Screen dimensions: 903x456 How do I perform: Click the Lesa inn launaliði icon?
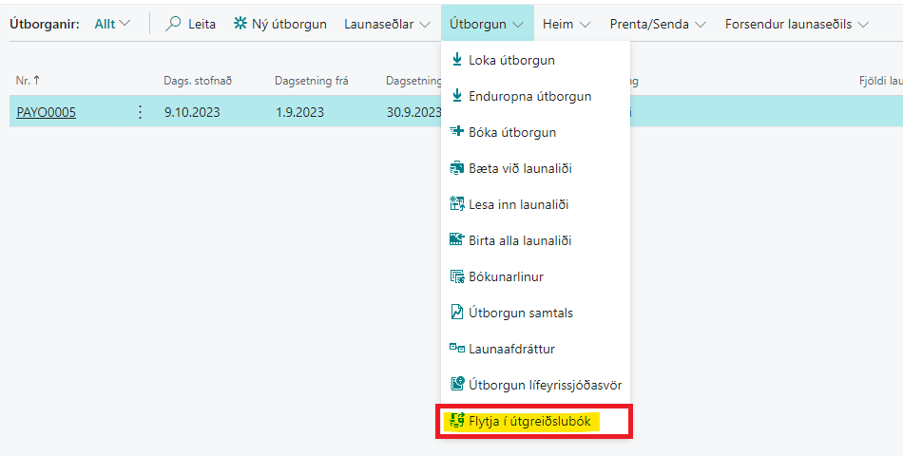point(456,204)
